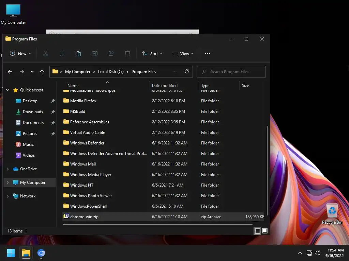Open the Sort dropdown menu

[x=152, y=53]
